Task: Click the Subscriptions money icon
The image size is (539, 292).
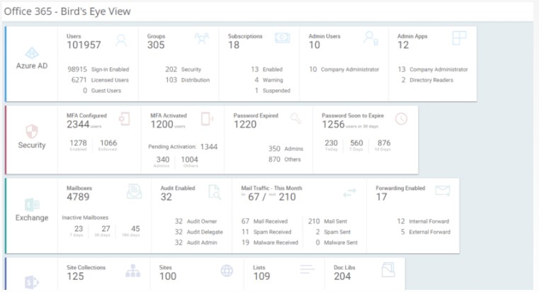Action: point(282,38)
